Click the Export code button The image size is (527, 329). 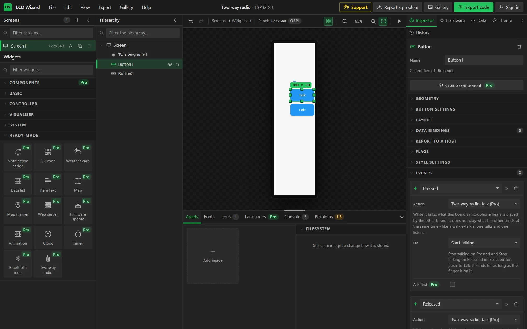click(x=473, y=7)
